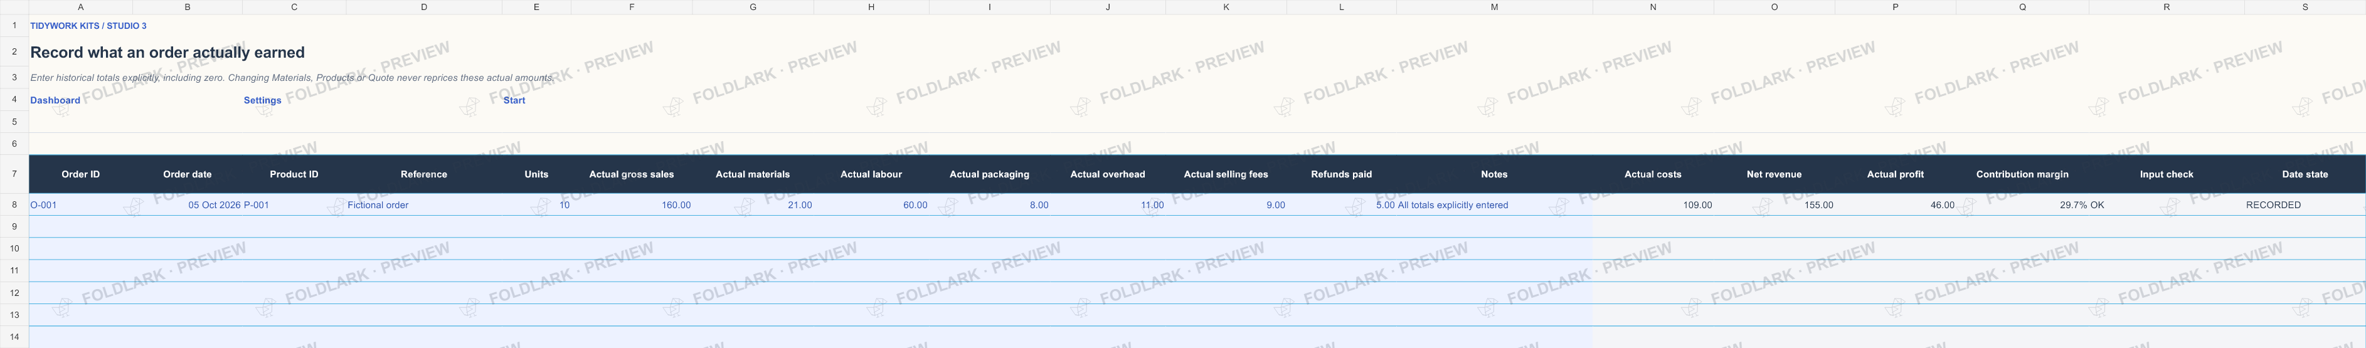Select the instruction text about historical totals

pyautogui.click(x=292, y=78)
